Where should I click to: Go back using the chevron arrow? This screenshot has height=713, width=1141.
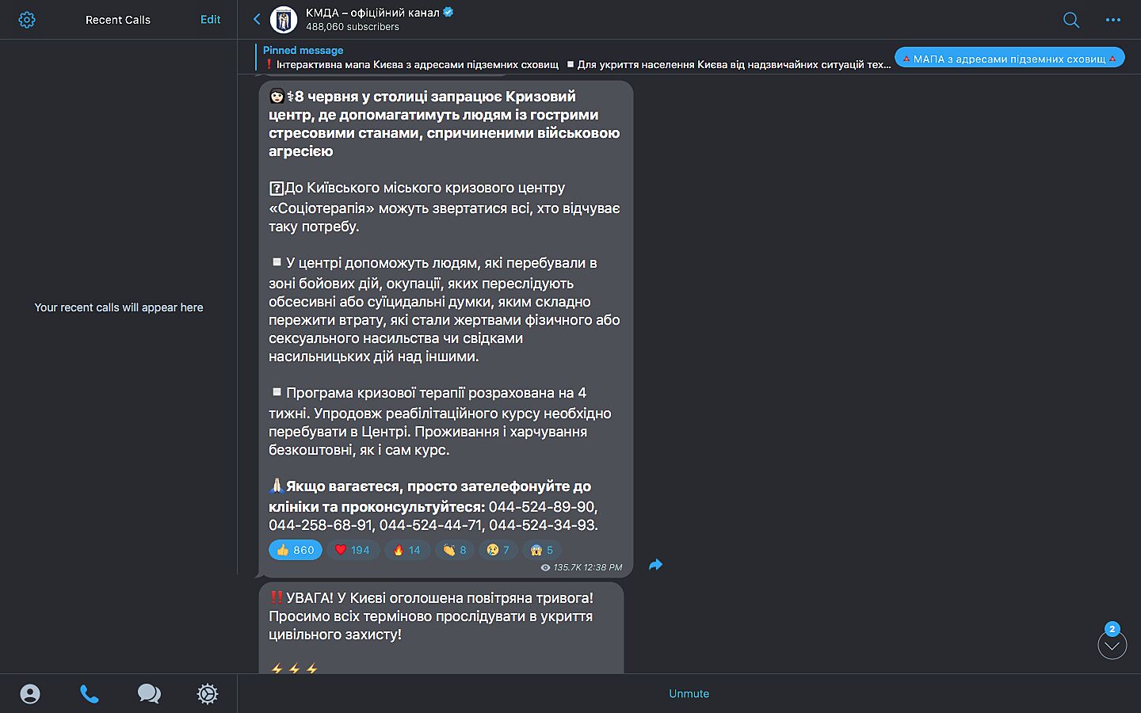pos(257,19)
